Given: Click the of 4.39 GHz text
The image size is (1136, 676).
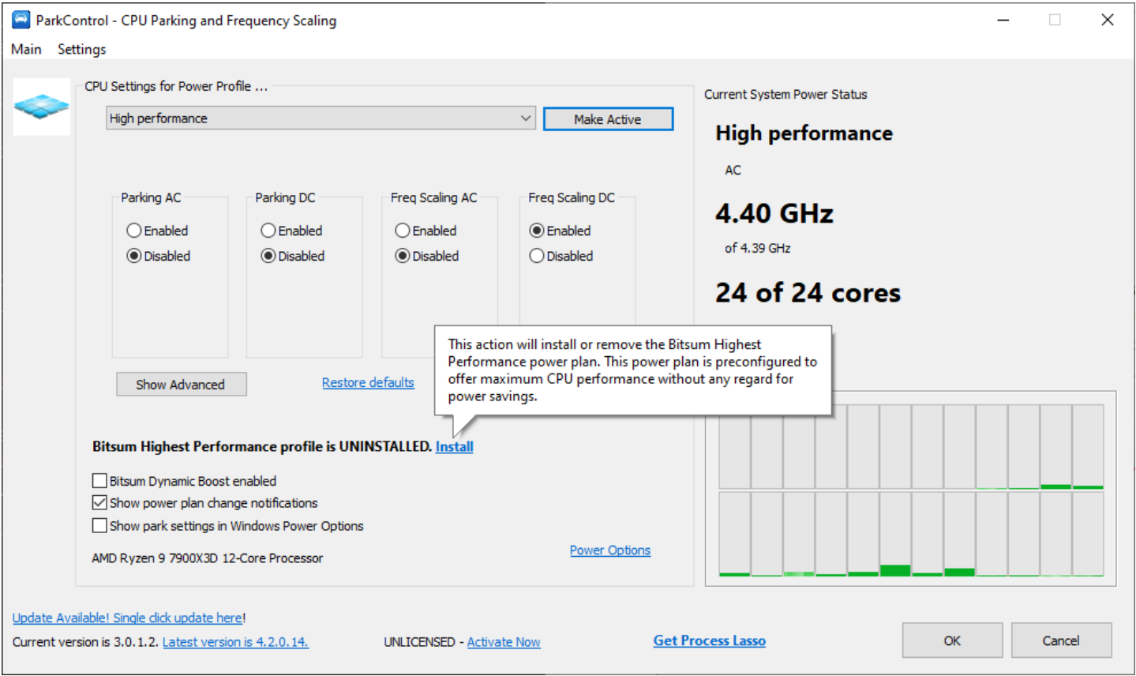Looking at the screenshot, I should click(758, 248).
